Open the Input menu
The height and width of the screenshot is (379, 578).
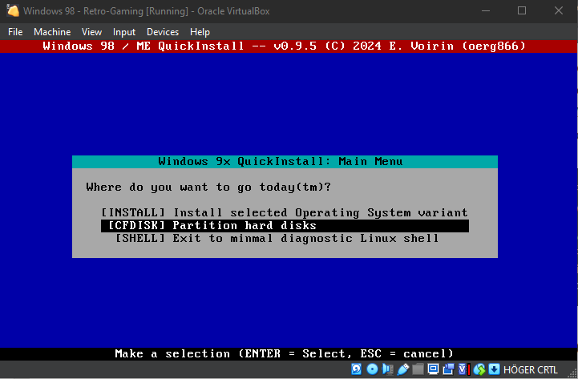[123, 32]
